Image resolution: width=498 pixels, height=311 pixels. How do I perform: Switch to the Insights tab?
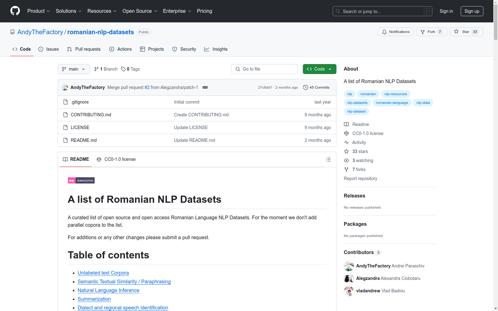click(216, 49)
